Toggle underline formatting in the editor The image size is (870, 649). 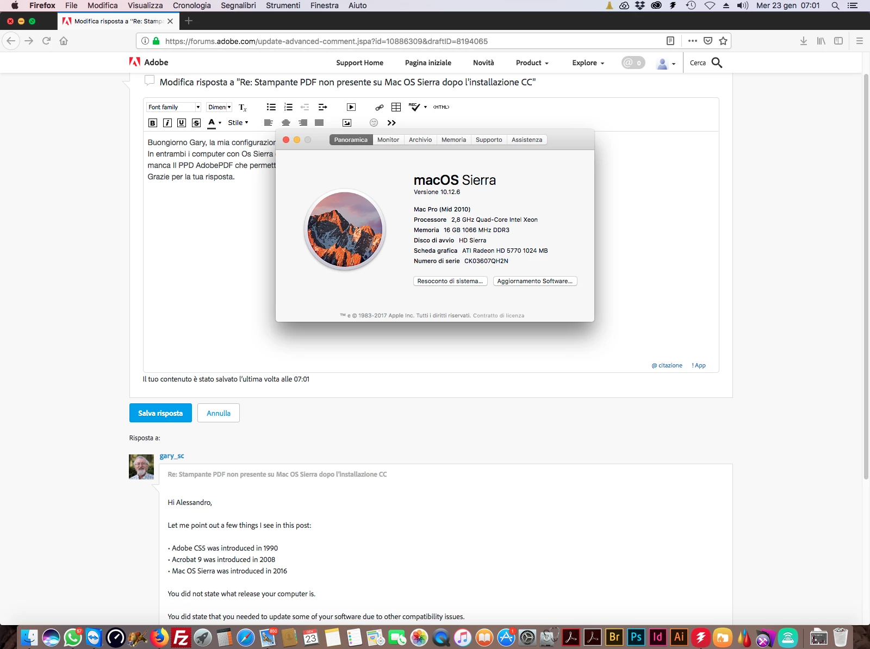click(182, 123)
